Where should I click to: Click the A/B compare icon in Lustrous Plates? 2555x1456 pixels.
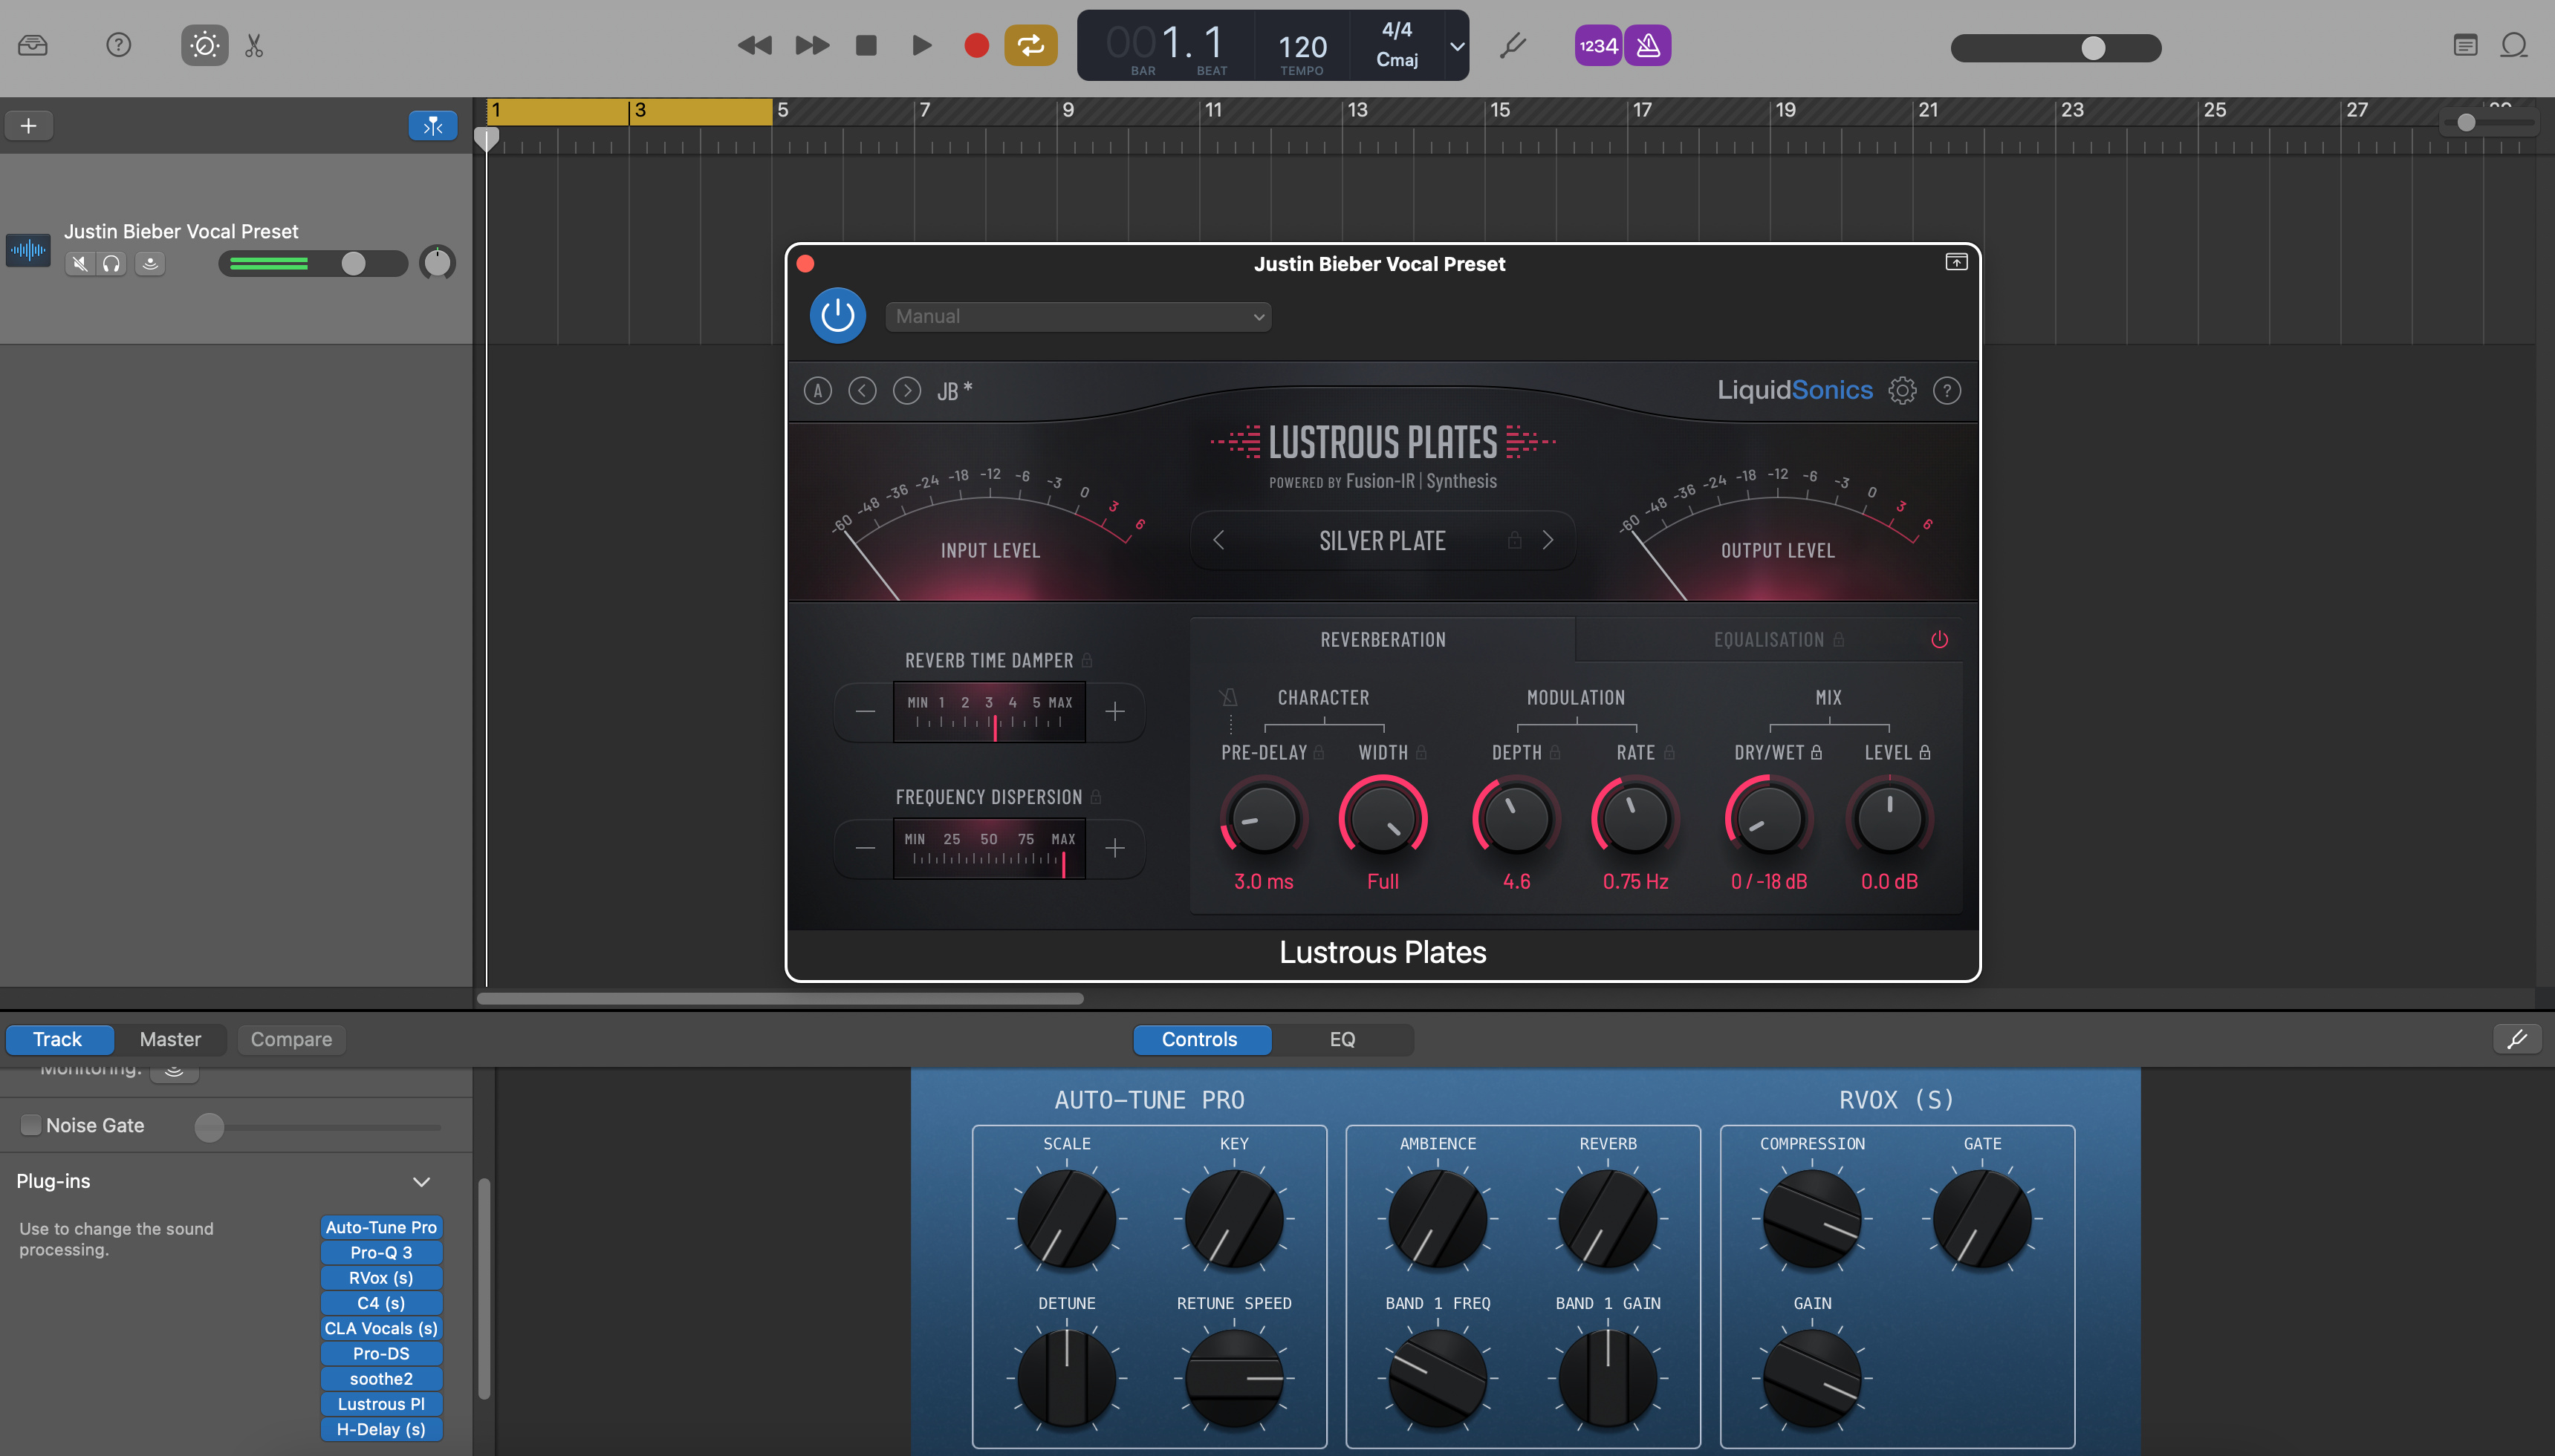click(x=817, y=390)
